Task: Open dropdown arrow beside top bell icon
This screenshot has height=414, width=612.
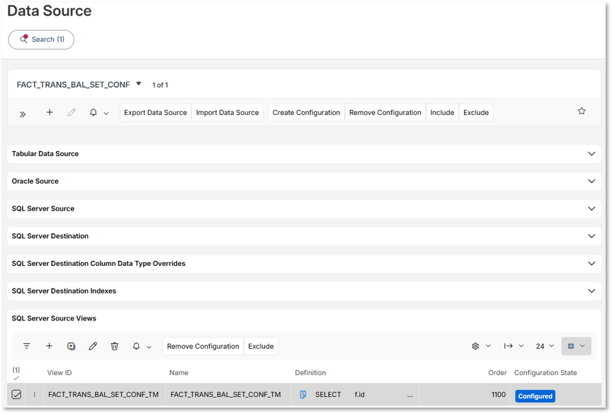Action: (x=106, y=113)
